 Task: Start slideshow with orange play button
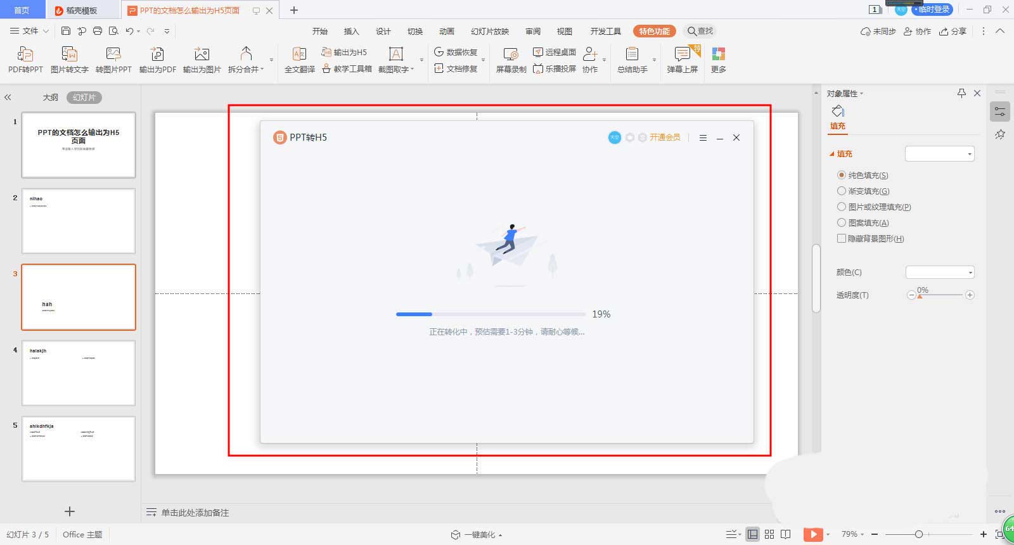pyautogui.click(x=812, y=534)
